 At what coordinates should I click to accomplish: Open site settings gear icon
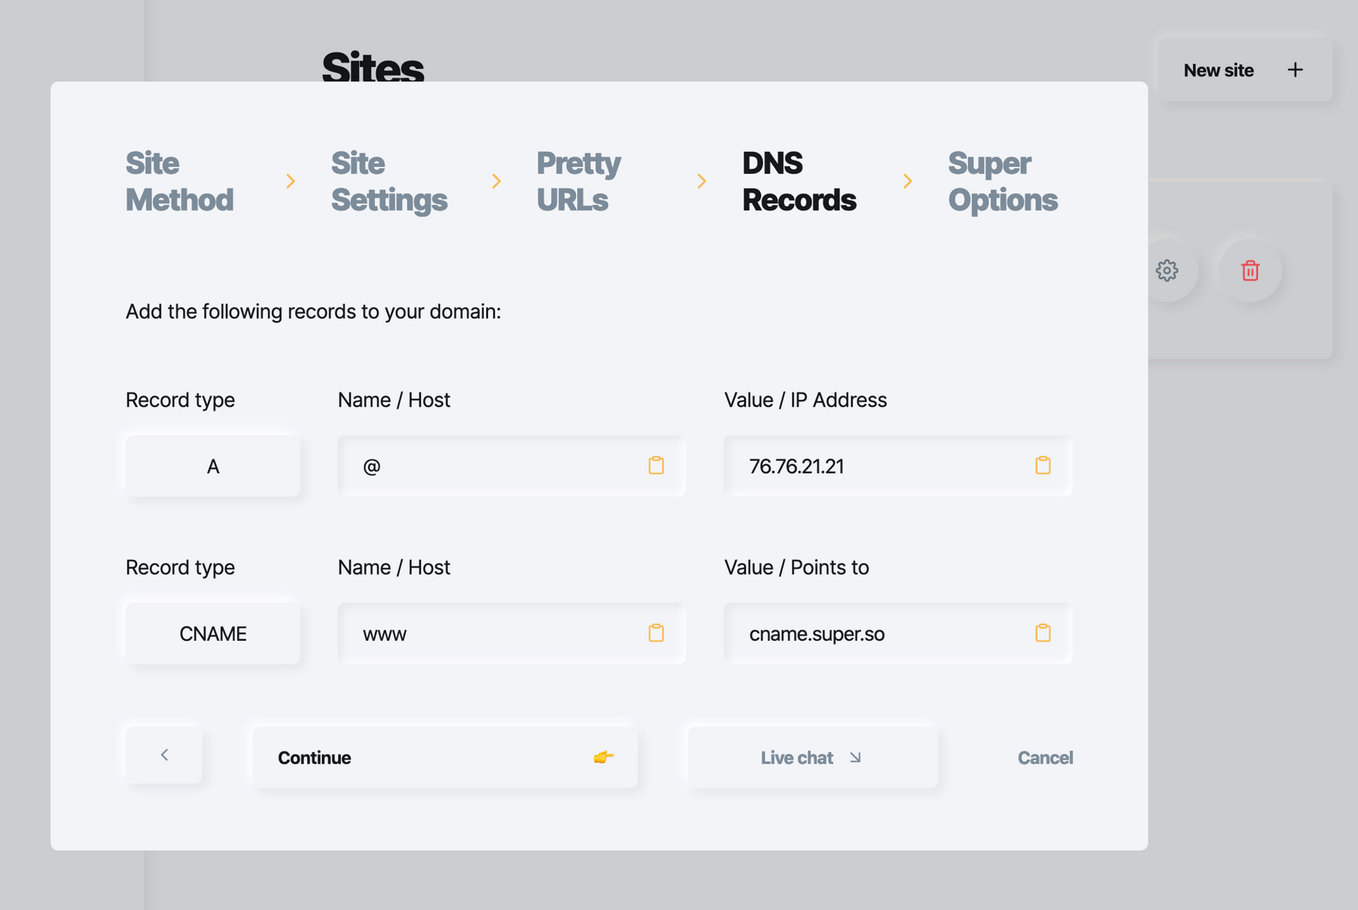click(1167, 270)
